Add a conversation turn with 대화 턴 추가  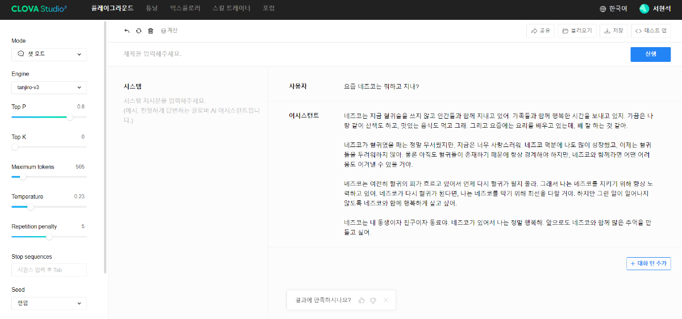(x=648, y=263)
